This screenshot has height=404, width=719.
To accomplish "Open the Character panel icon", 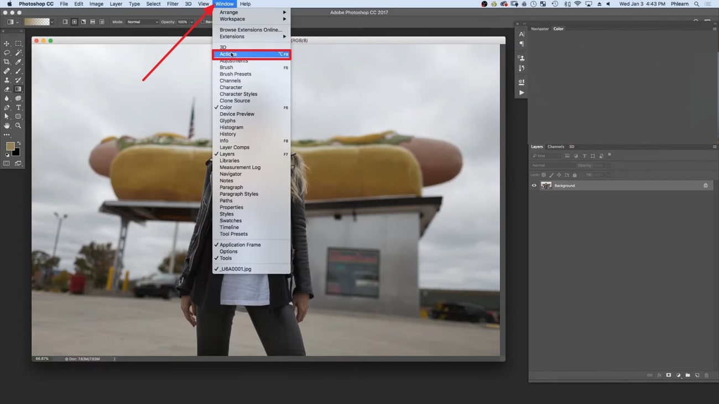I will tap(521, 34).
